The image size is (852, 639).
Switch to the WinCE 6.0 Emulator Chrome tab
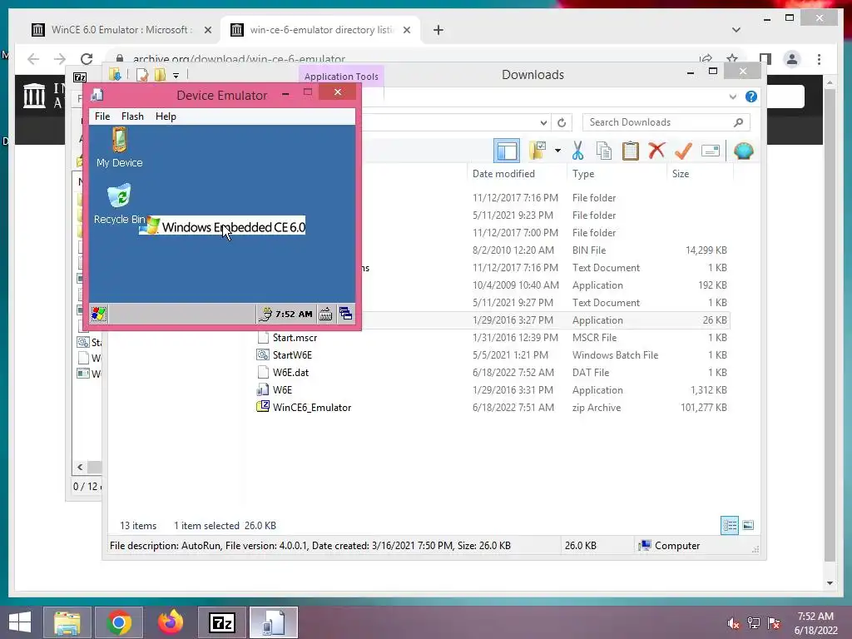tap(121, 30)
